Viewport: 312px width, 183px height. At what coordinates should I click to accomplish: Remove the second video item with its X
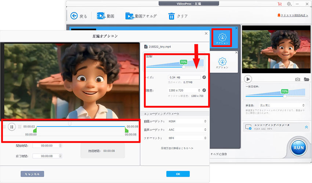[x=236, y=53]
